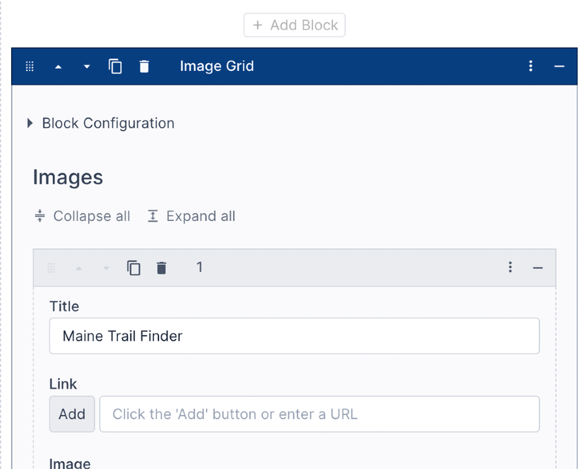Move the Image Grid block up
The width and height of the screenshot is (587, 469).
58,66
